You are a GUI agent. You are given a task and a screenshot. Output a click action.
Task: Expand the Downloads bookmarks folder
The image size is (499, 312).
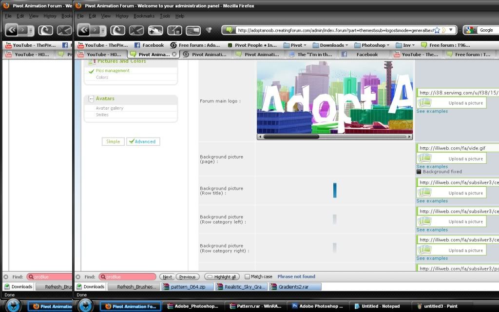click(330, 45)
